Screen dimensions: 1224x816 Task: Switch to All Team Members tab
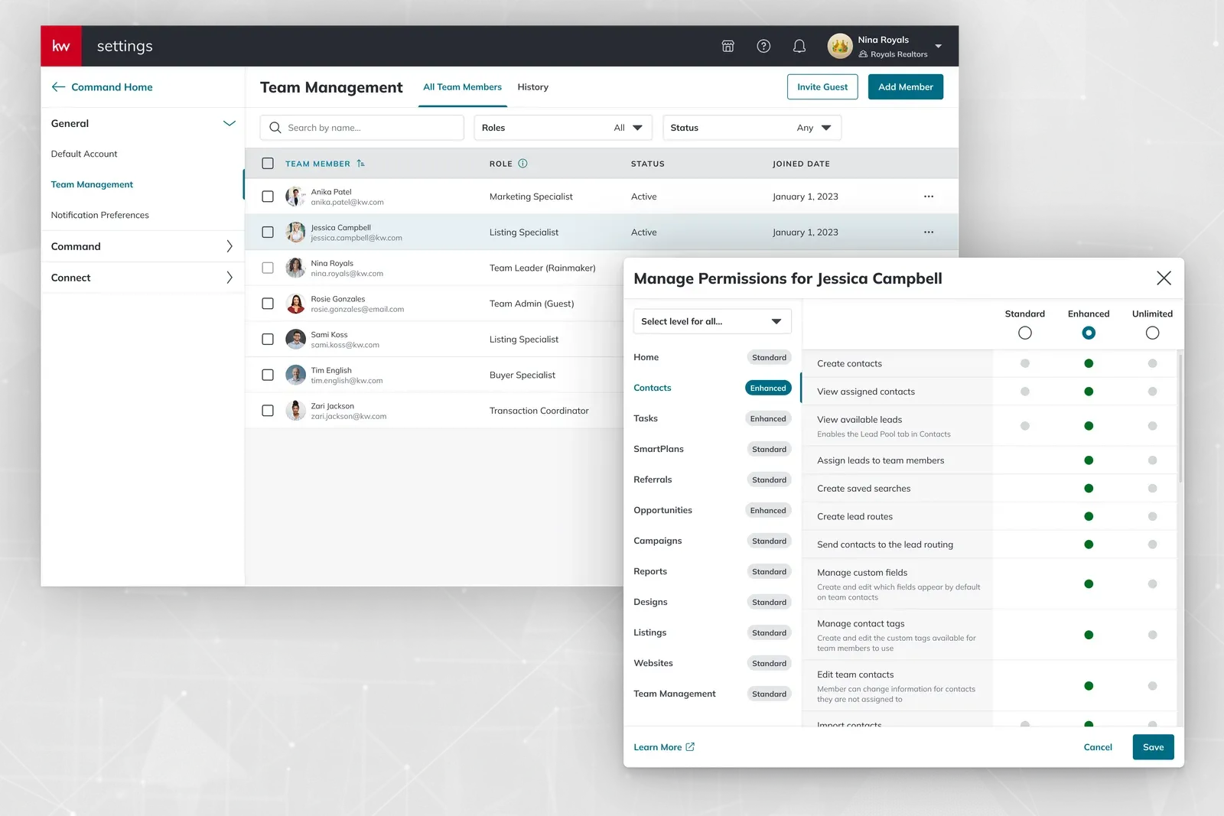point(462,87)
